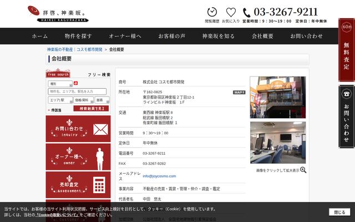Screen dimensions: 355x222
Task: Click the お問い合わせ vertical side tab text
Action: click(x=346, y=123)
